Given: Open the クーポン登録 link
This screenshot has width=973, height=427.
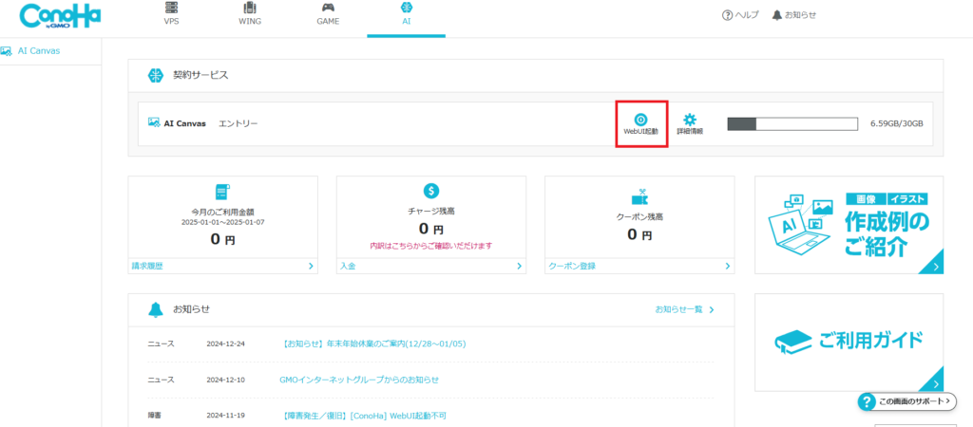Looking at the screenshot, I should coord(571,266).
